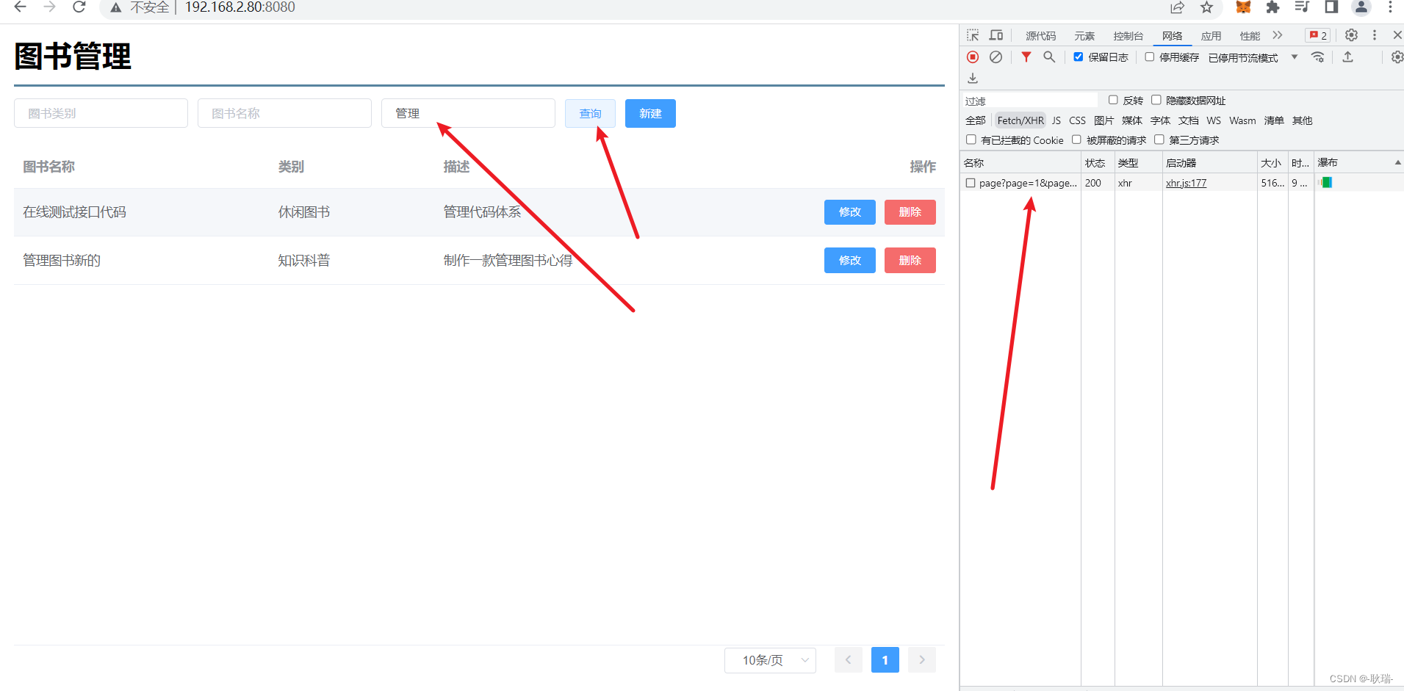Switch to the 控制台 DevTools tab

pos(1128,36)
